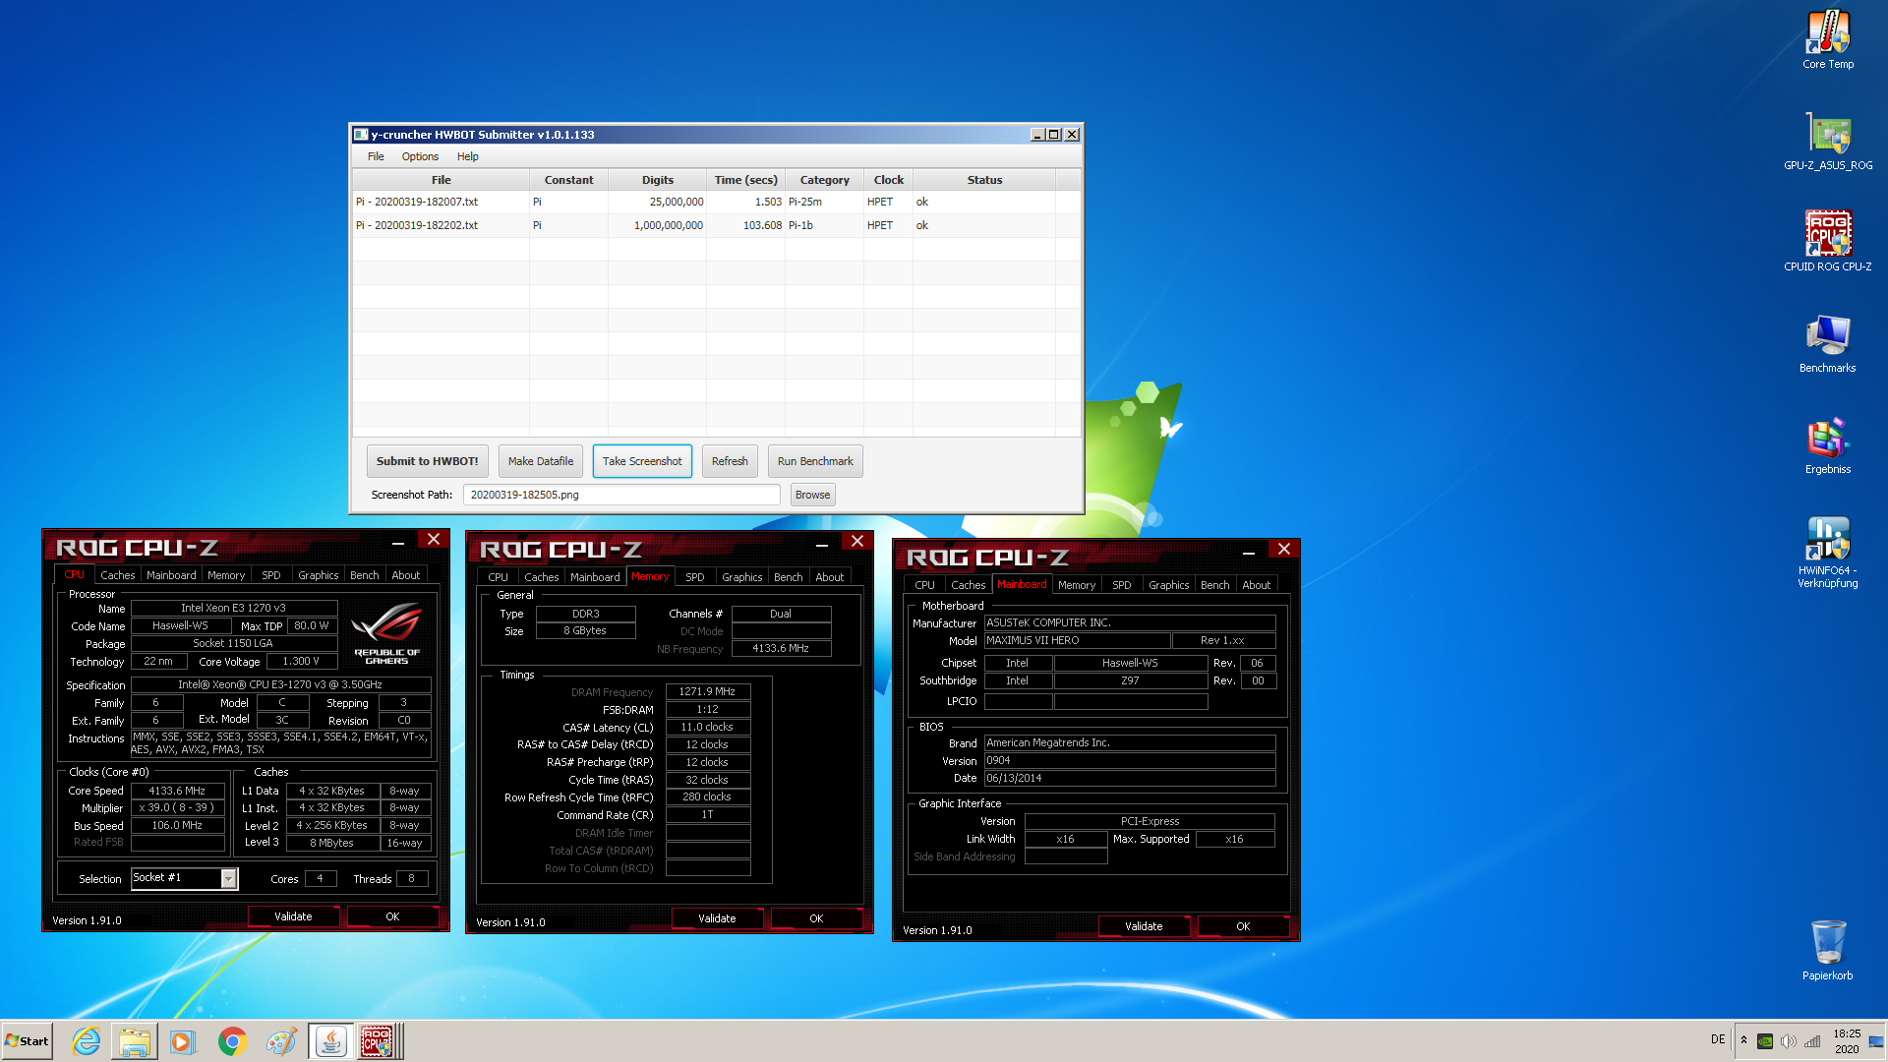This screenshot has width=1888, height=1062.
Task: Click y-cruncher submitter title bar icon
Action: tap(361, 135)
